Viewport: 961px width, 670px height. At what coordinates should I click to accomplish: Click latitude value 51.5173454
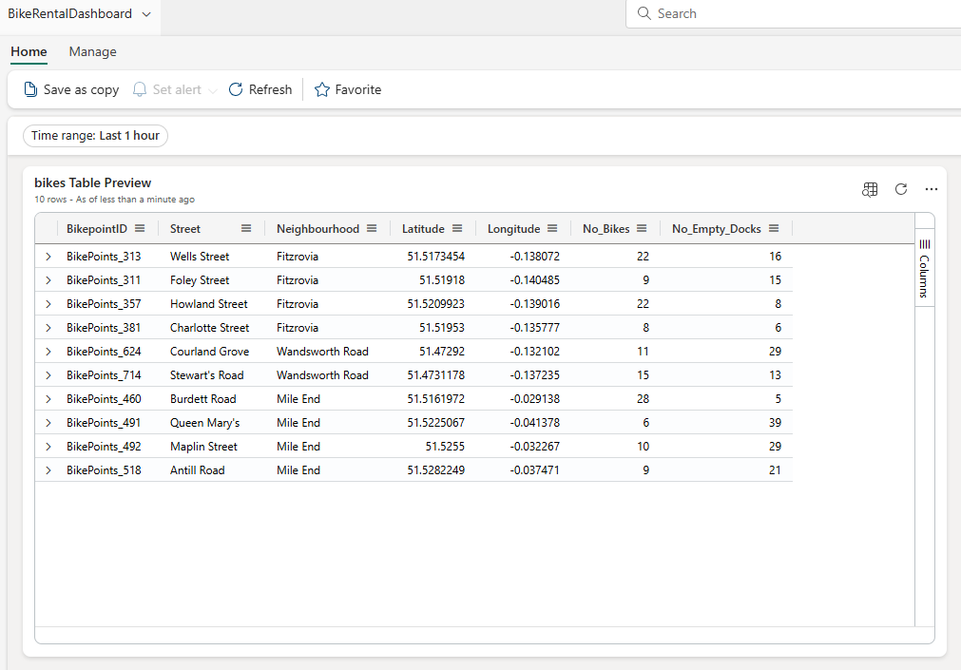(x=435, y=257)
